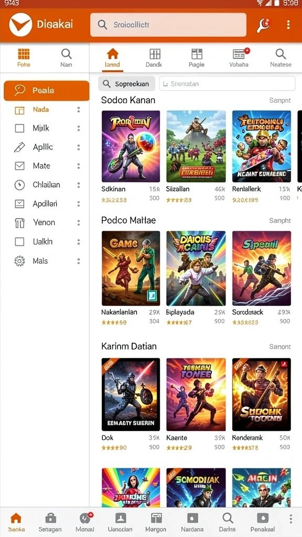Image resolution: width=302 pixels, height=537 pixels.
Task: Click the Sdkinan game title text
Action: click(113, 189)
